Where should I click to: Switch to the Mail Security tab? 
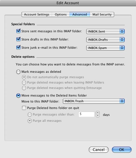pos(102,14)
